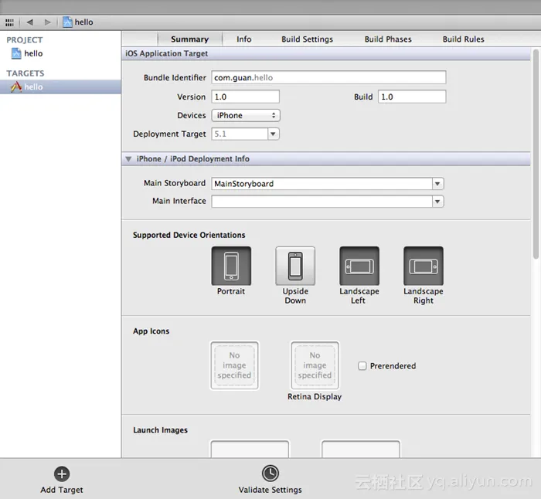Image resolution: width=541 pixels, height=499 pixels.
Task: Go forward with the right arrow
Action: tap(47, 22)
